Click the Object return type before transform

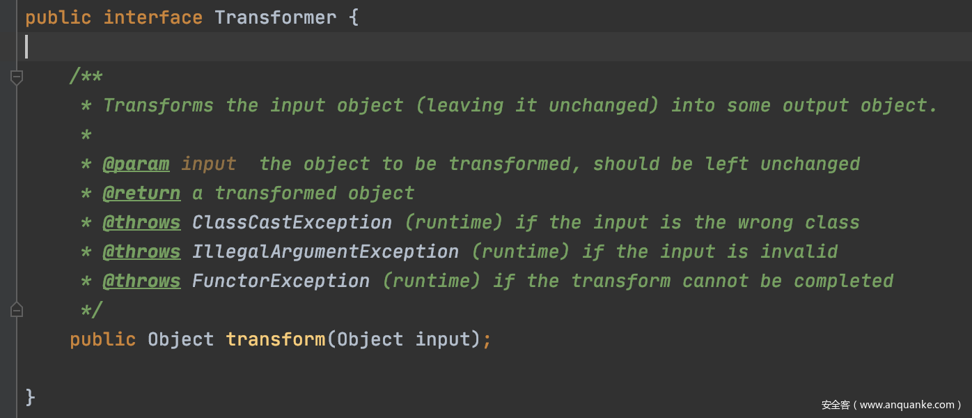click(x=180, y=339)
